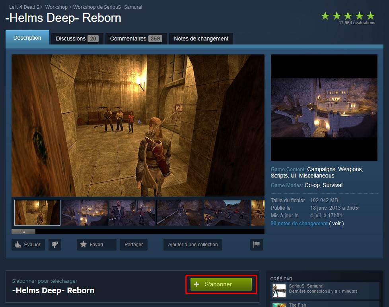389x307 pixels.
Task: Click the thumbnail strip scrollbar handle
Action: pyautogui.click(x=23, y=232)
